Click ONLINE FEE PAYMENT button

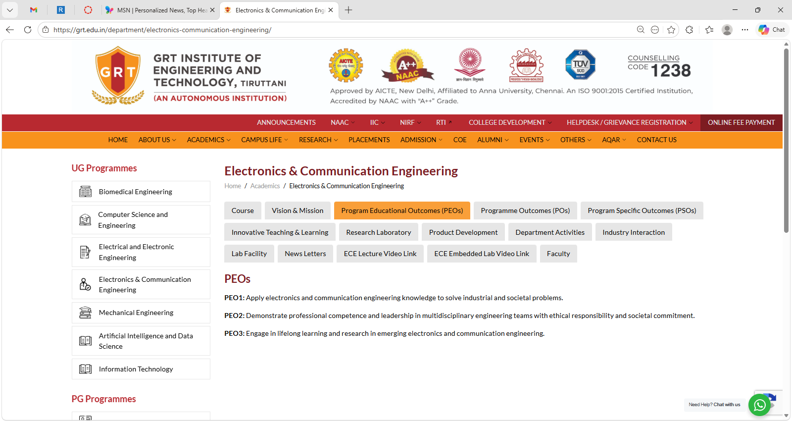tap(741, 123)
